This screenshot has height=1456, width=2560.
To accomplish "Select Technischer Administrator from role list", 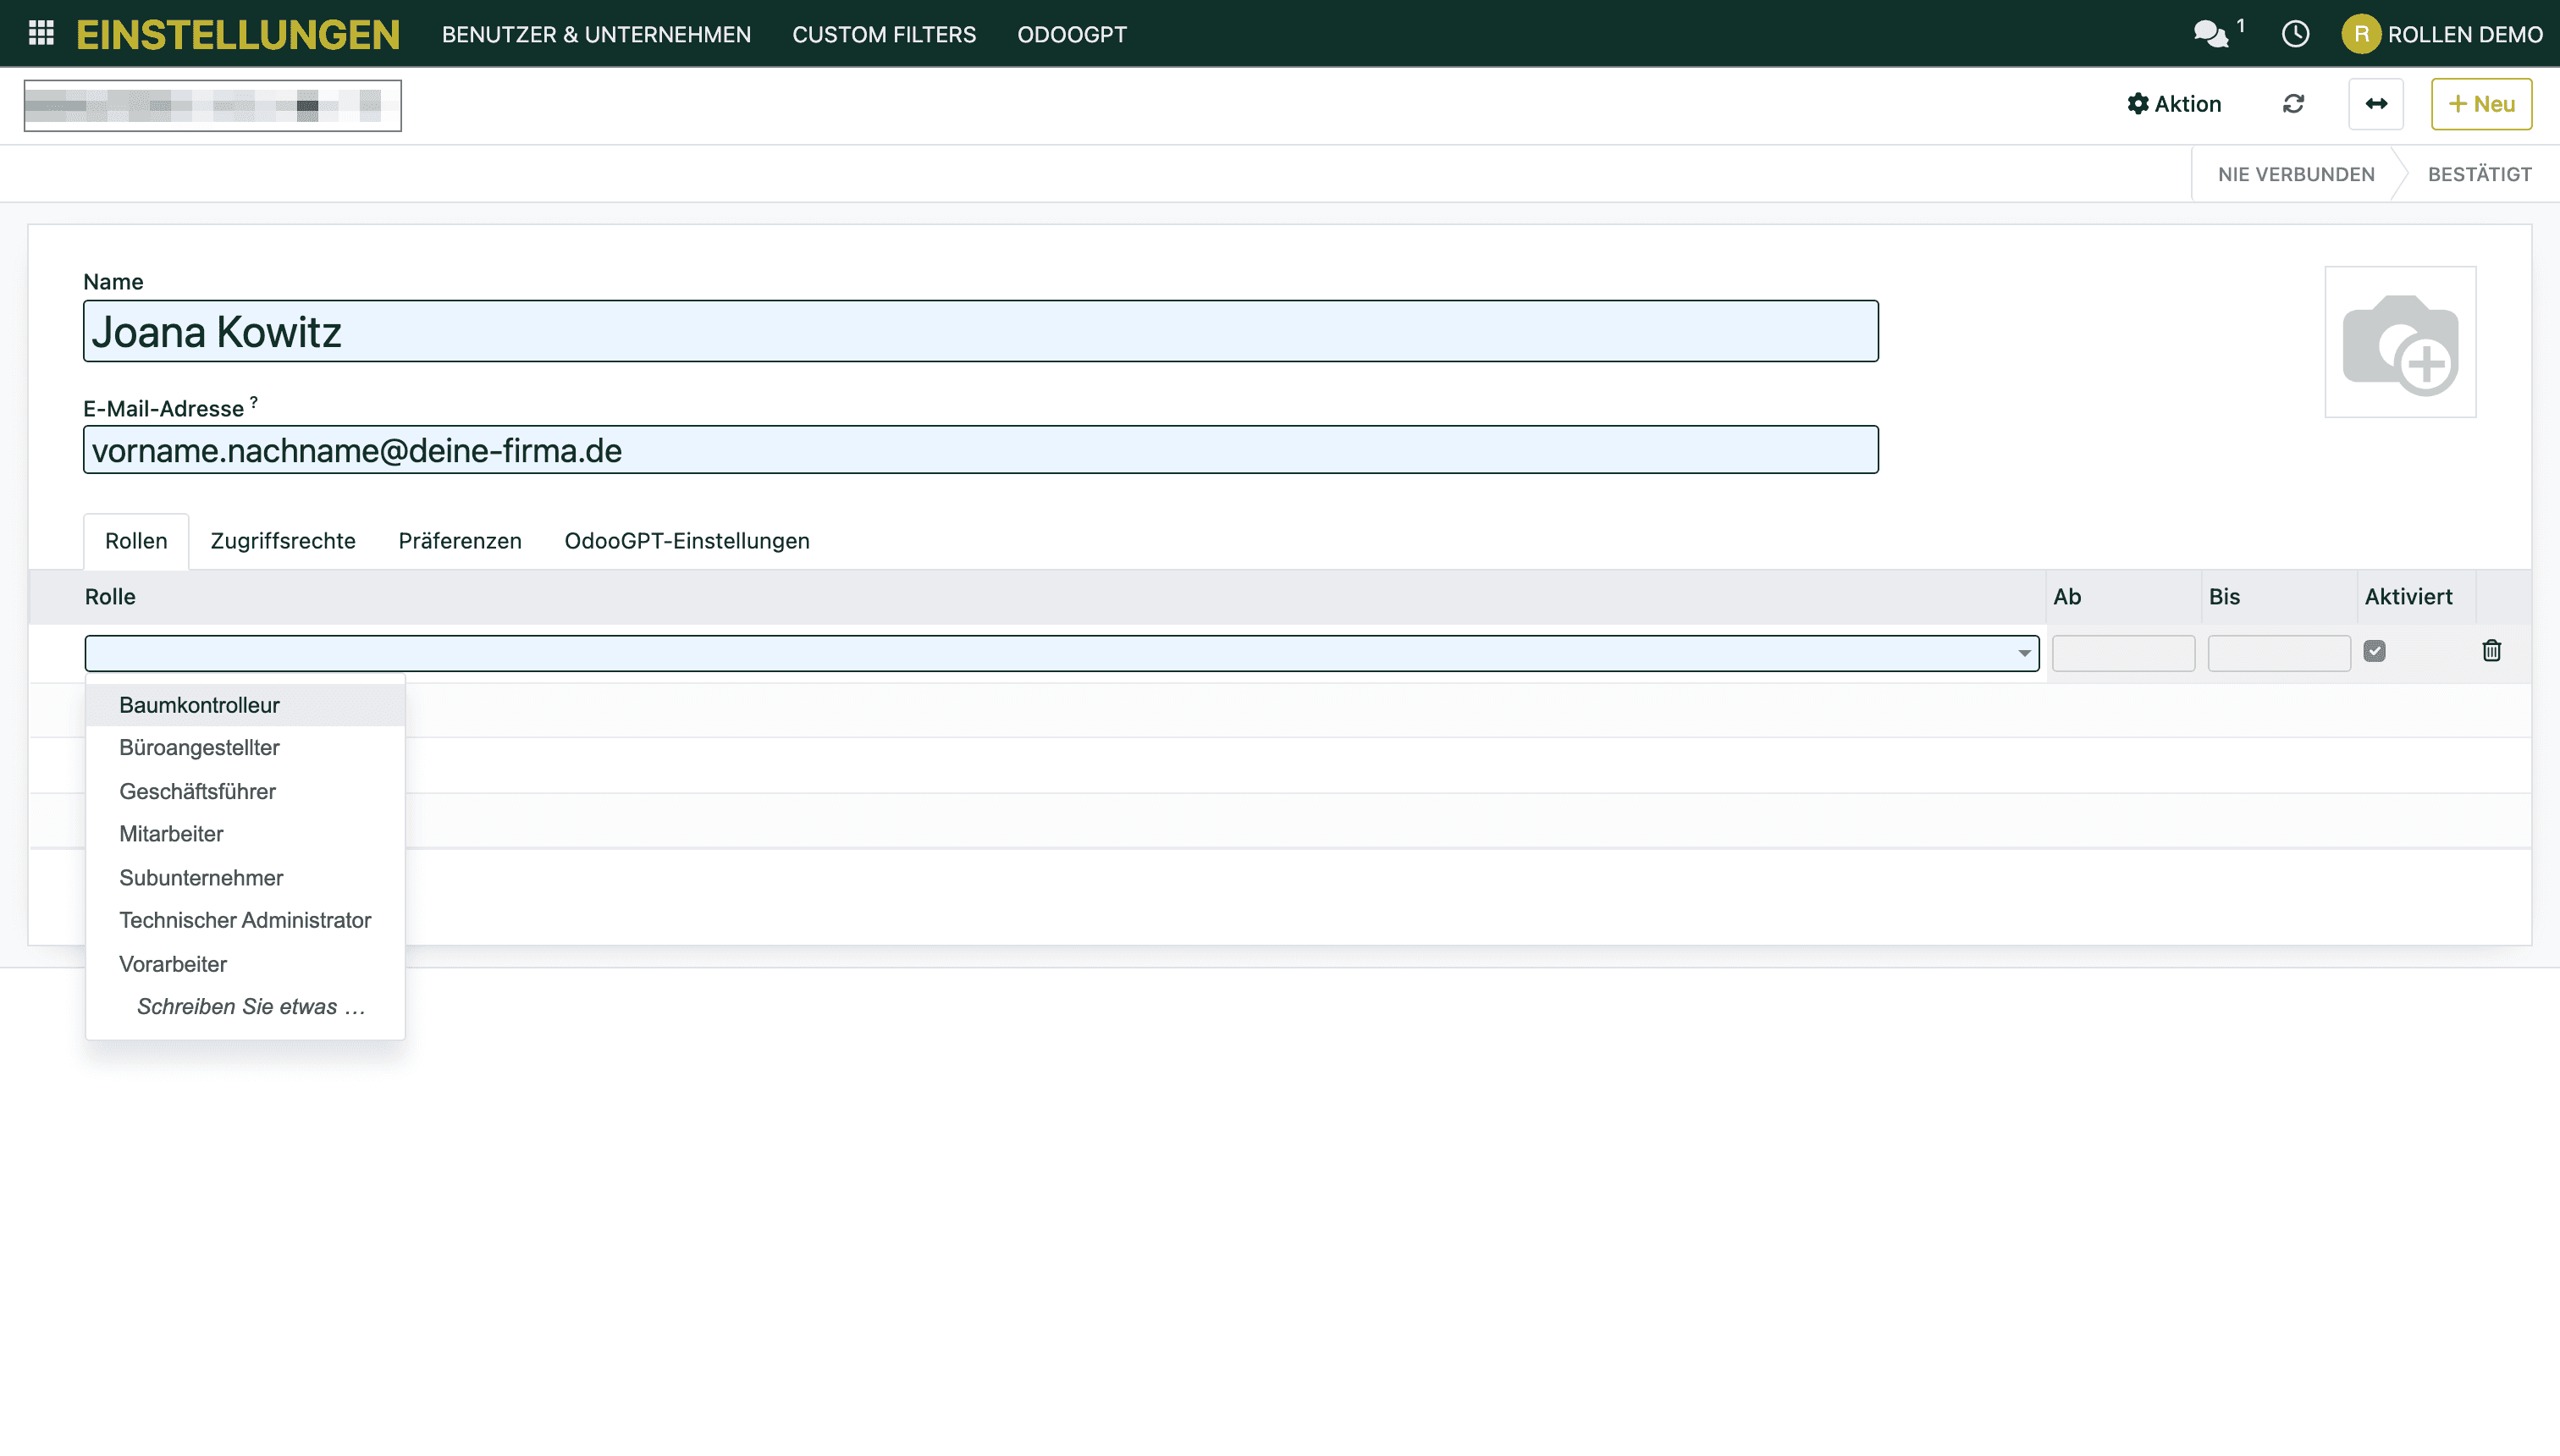I will [x=245, y=920].
